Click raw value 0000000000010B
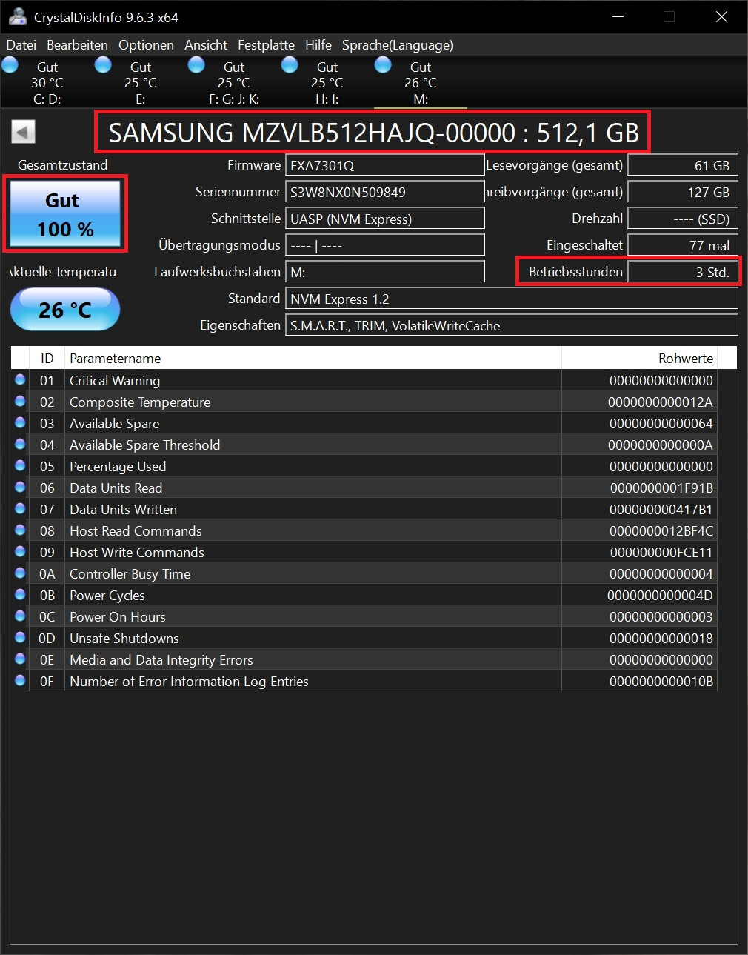Image resolution: width=748 pixels, height=955 pixels. (x=661, y=681)
